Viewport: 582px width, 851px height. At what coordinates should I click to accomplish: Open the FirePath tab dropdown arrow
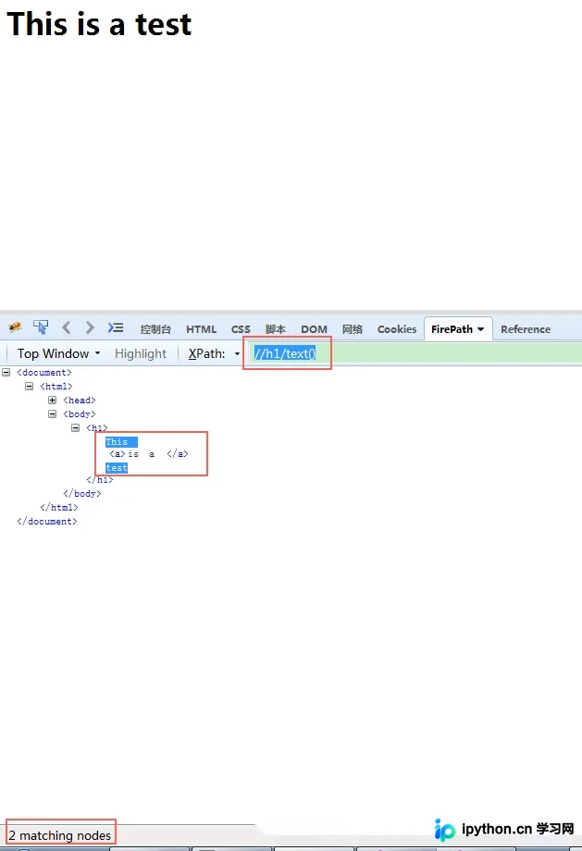(x=480, y=329)
